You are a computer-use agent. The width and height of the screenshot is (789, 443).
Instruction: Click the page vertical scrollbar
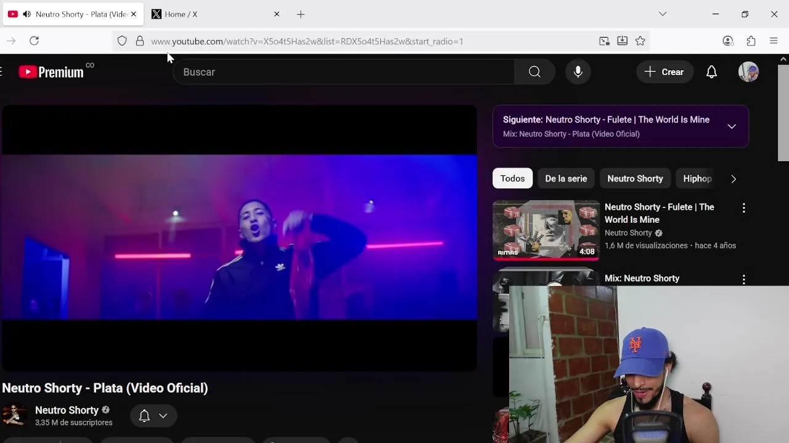pos(783,112)
